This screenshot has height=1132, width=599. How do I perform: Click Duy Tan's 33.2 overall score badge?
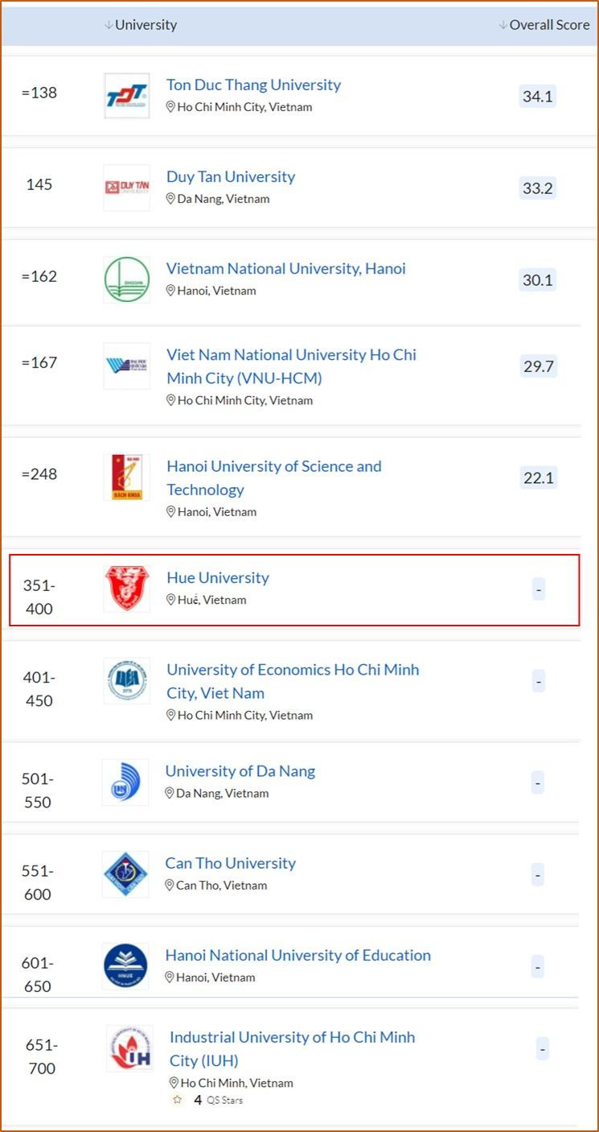coord(538,188)
